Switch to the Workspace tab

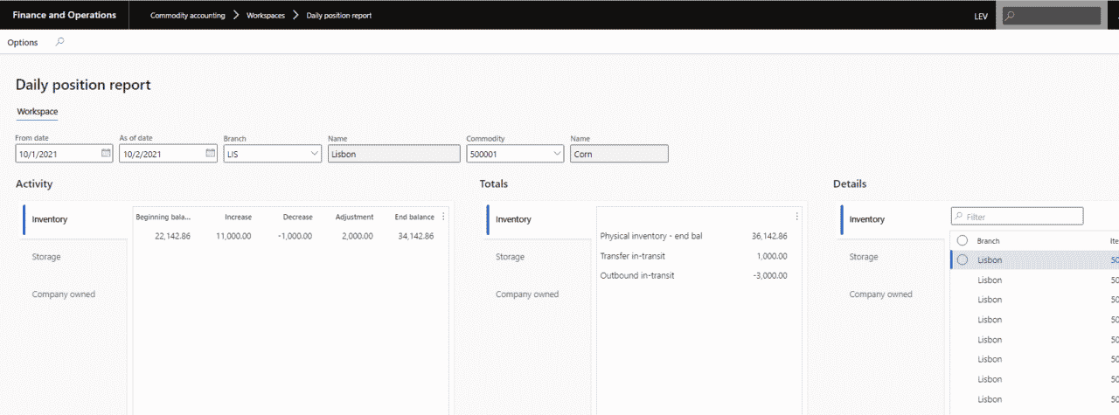(38, 112)
